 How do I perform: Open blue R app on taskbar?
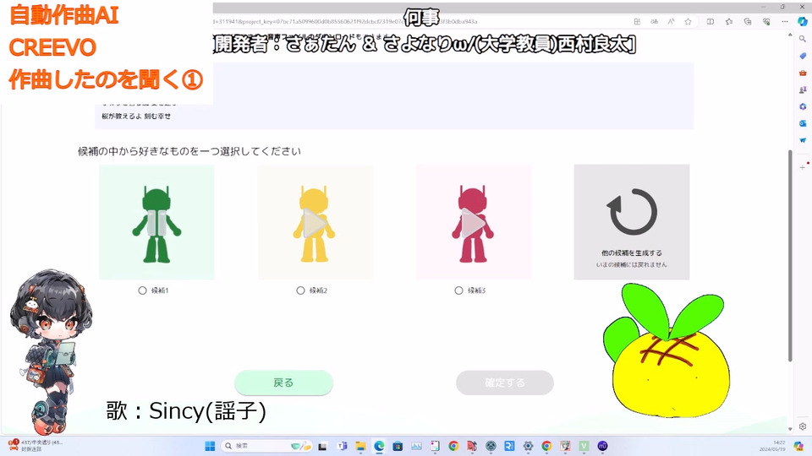[509, 446]
